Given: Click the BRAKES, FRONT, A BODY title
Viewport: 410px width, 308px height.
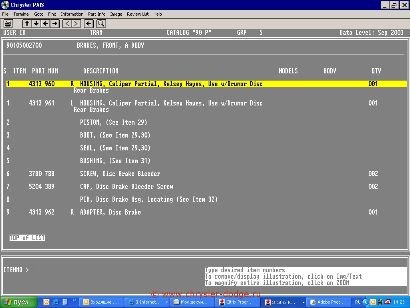Looking at the screenshot, I should (x=111, y=45).
